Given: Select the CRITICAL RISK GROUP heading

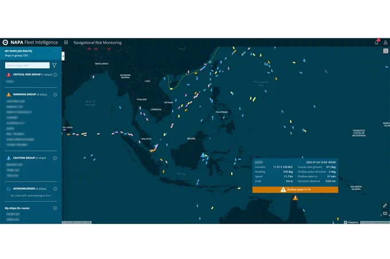Looking at the screenshot, I should (27, 74).
